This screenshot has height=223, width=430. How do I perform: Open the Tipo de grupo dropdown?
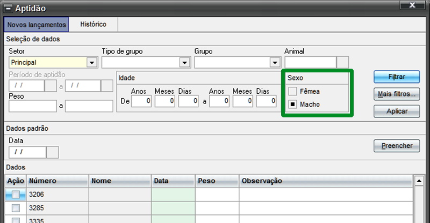(x=184, y=63)
